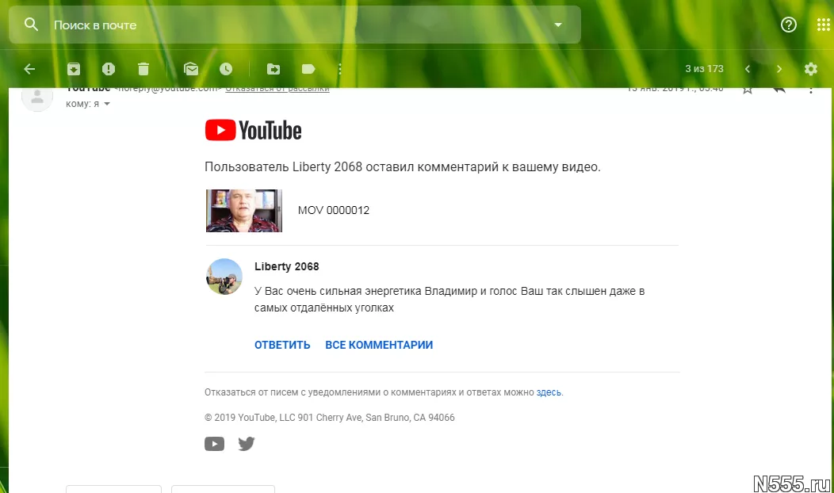Image resolution: width=834 pixels, height=493 pixels.
Task: Click the ОТВЕТИТЬ link
Action: (x=282, y=345)
